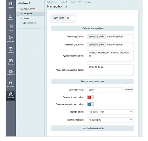
Task: Select Дополнительно in the module menu
Action: pos(30,23)
